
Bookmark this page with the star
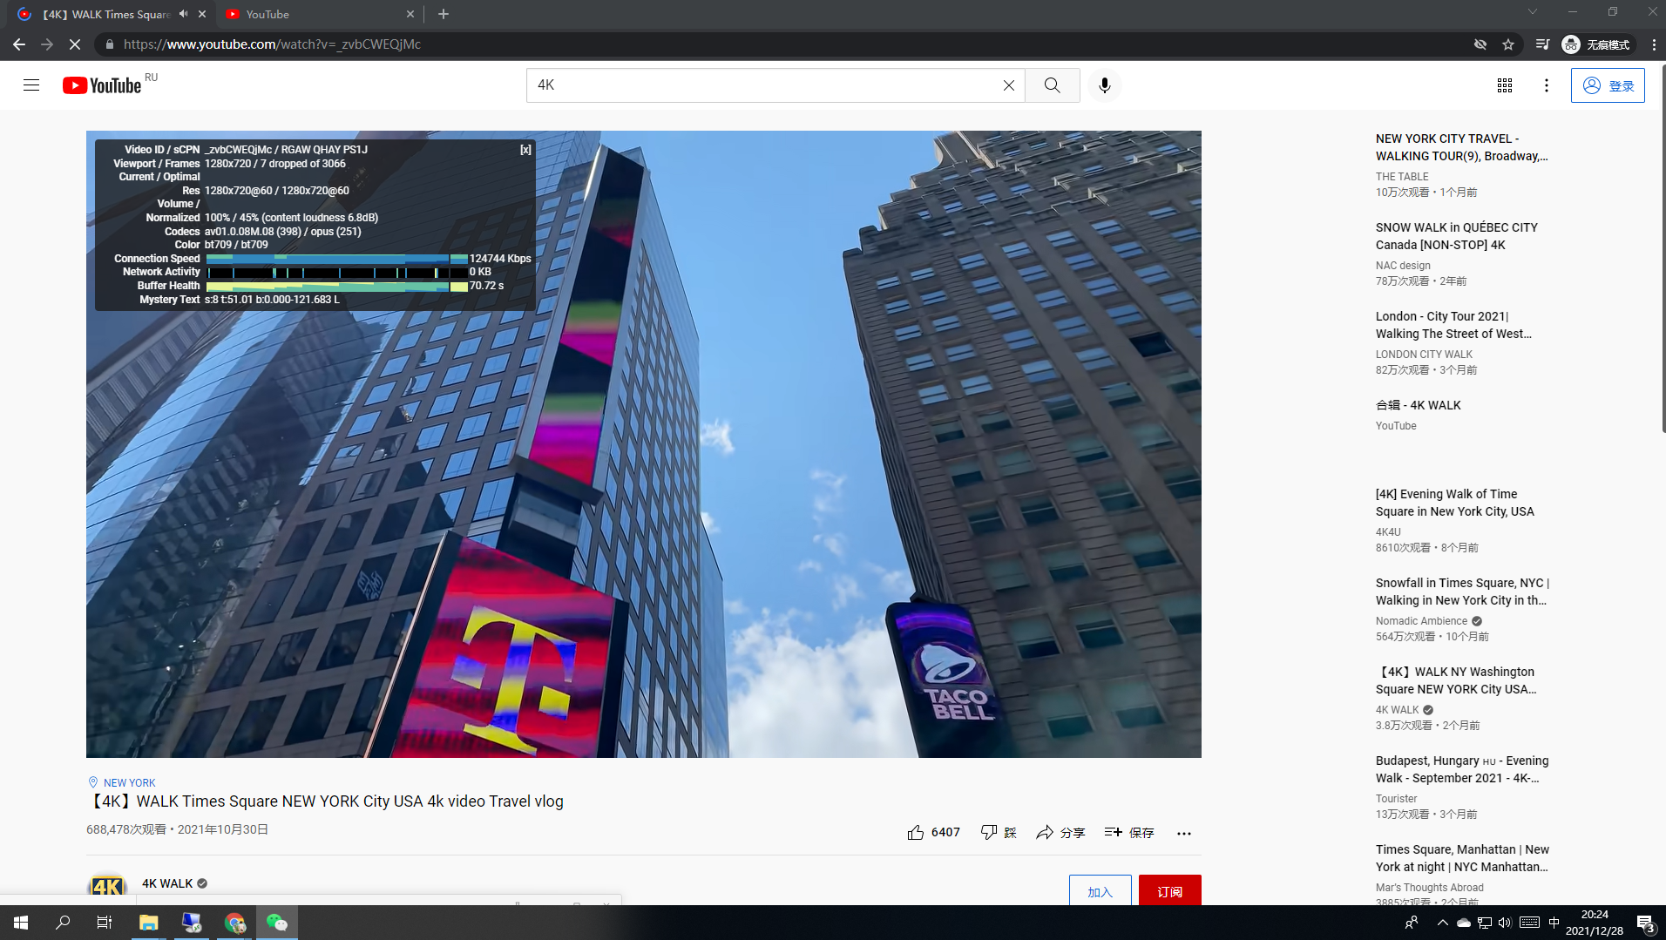[1508, 44]
